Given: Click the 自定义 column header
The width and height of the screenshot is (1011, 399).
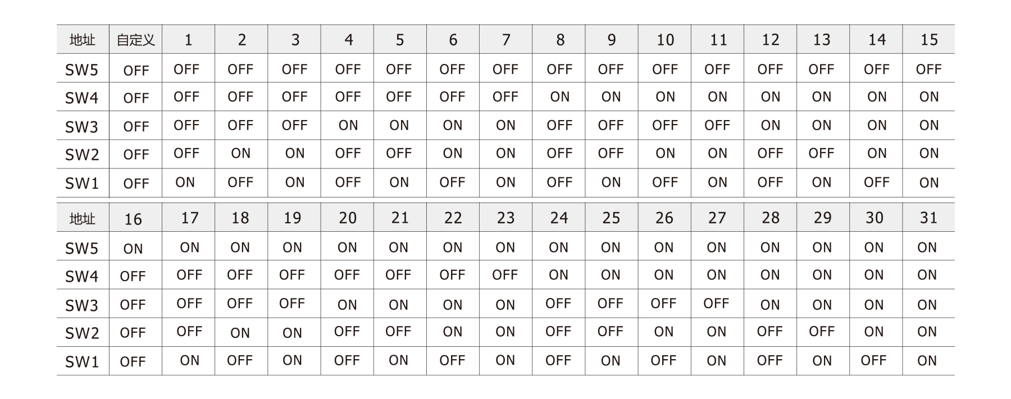Looking at the screenshot, I should [136, 40].
